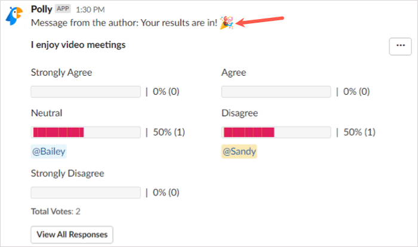The height and width of the screenshot is (247, 418).
Task: Click the Strongly Disagree result bar
Action: pos(85,193)
